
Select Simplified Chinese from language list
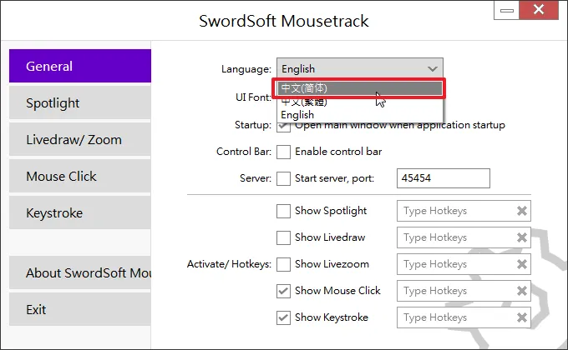coord(359,88)
